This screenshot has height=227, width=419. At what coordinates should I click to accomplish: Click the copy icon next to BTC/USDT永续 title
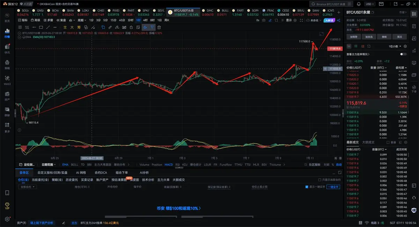pyautogui.click(x=373, y=12)
